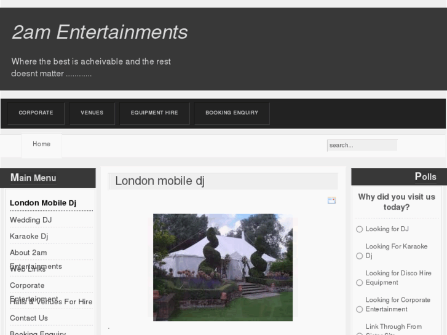Click the marquee garden photo
Viewport: 447px width, 335px height.
pos(223,267)
